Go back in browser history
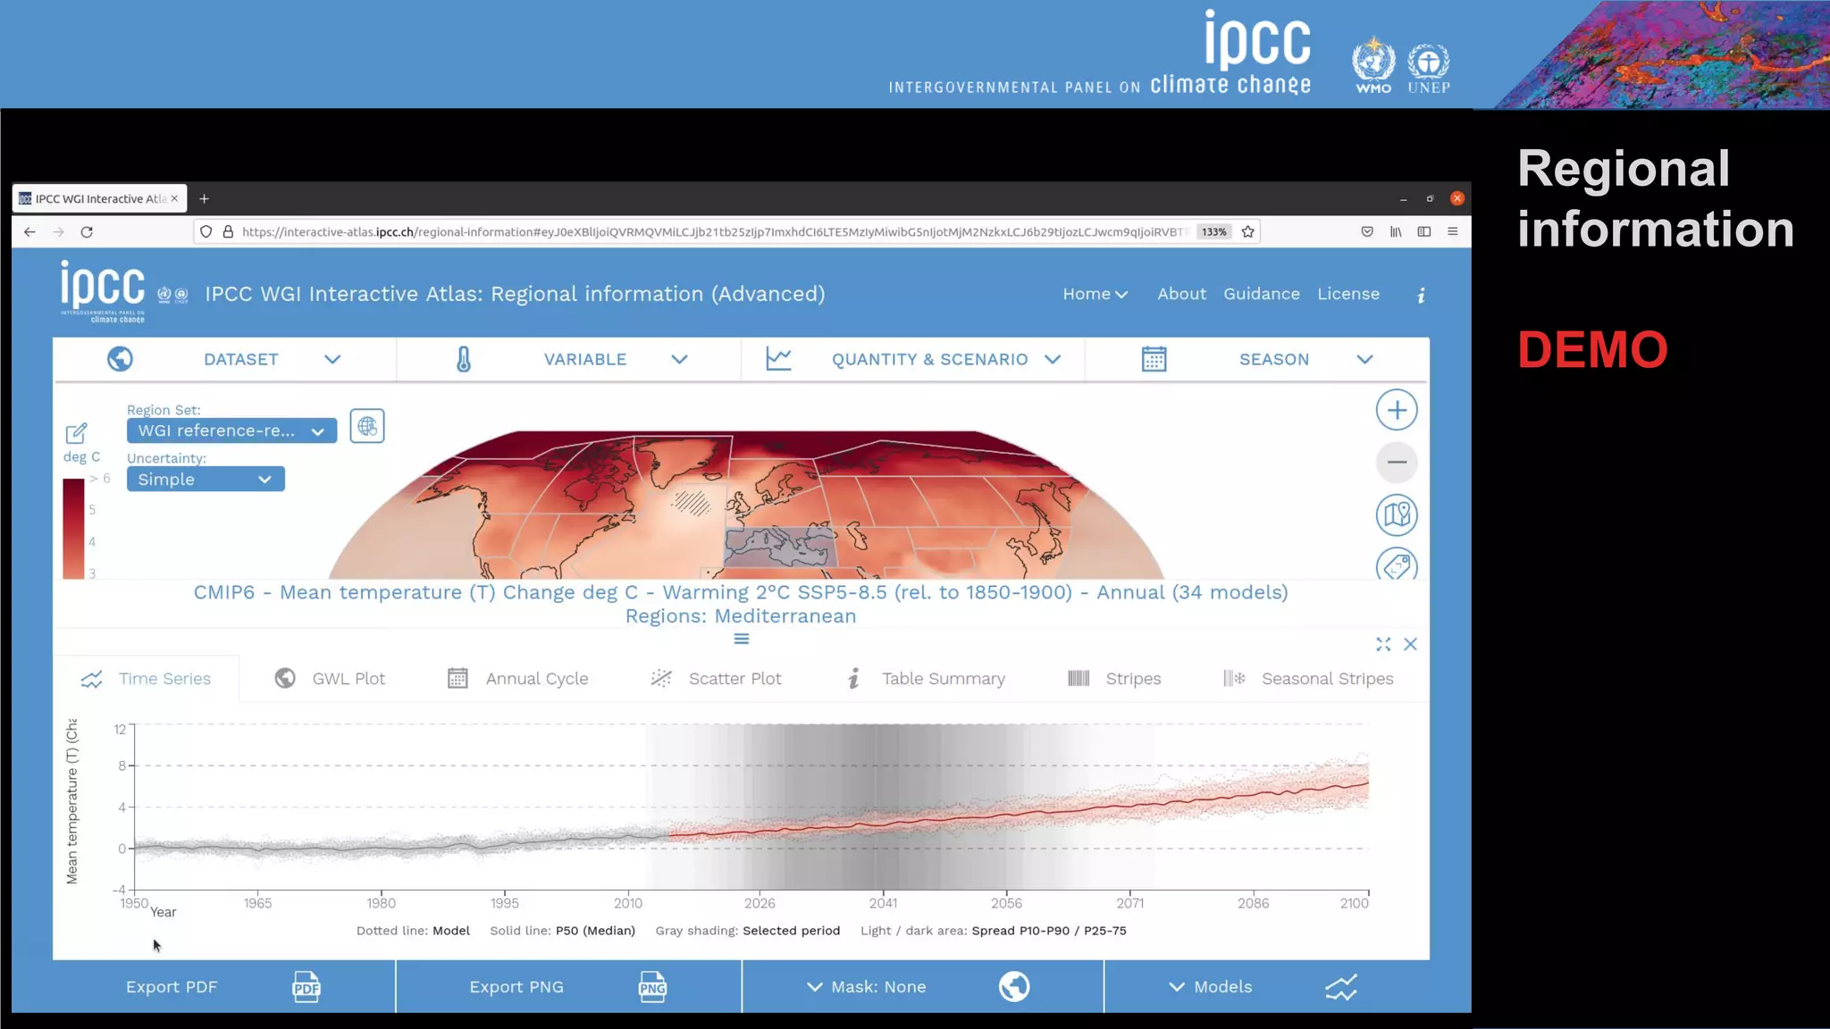Viewport: 1830px width, 1029px height. point(29,232)
